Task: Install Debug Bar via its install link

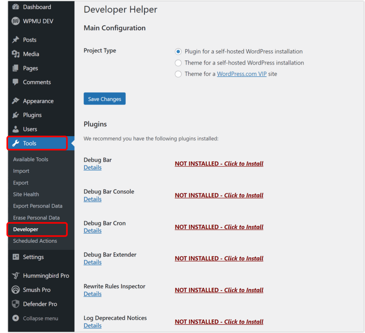Action: tap(219, 163)
